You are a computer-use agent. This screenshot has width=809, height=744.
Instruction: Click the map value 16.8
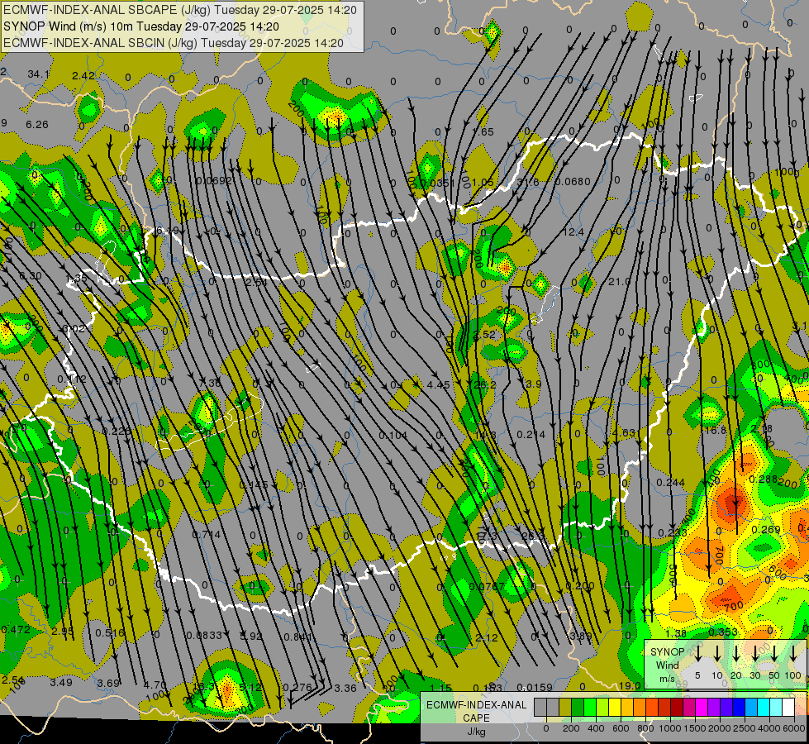click(716, 430)
